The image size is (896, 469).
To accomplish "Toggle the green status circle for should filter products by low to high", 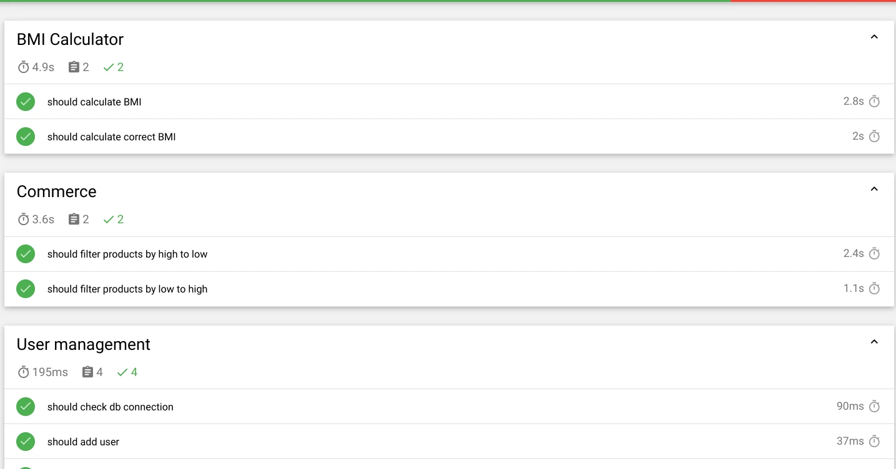I will [26, 288].
